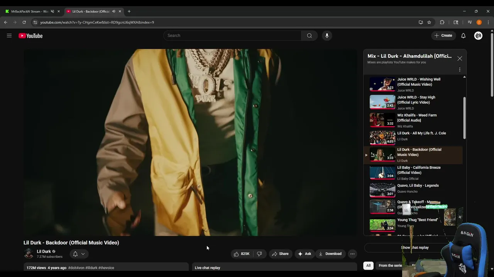
Task: Go back in browser history
Action: (6, 22)
